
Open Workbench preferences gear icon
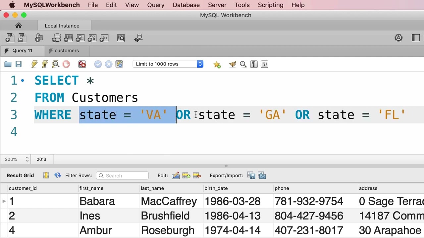398,38
